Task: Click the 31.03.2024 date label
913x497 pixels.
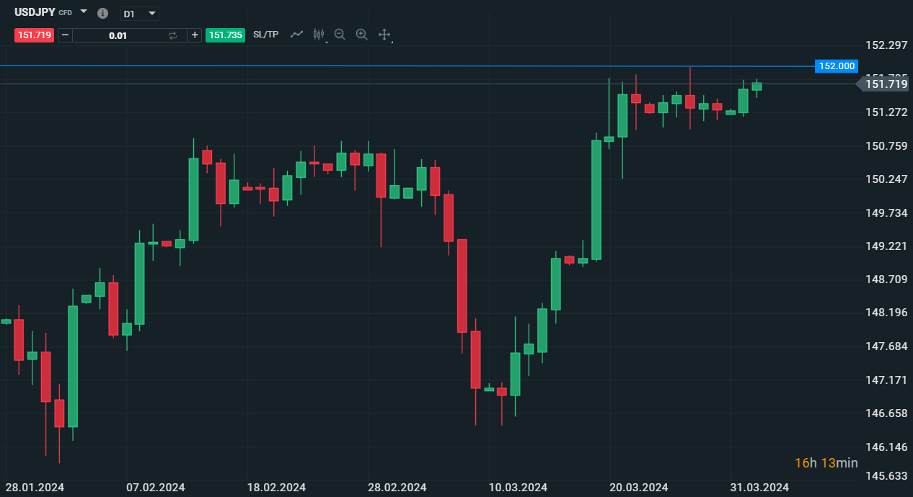Action: click(x=759, y=488)
